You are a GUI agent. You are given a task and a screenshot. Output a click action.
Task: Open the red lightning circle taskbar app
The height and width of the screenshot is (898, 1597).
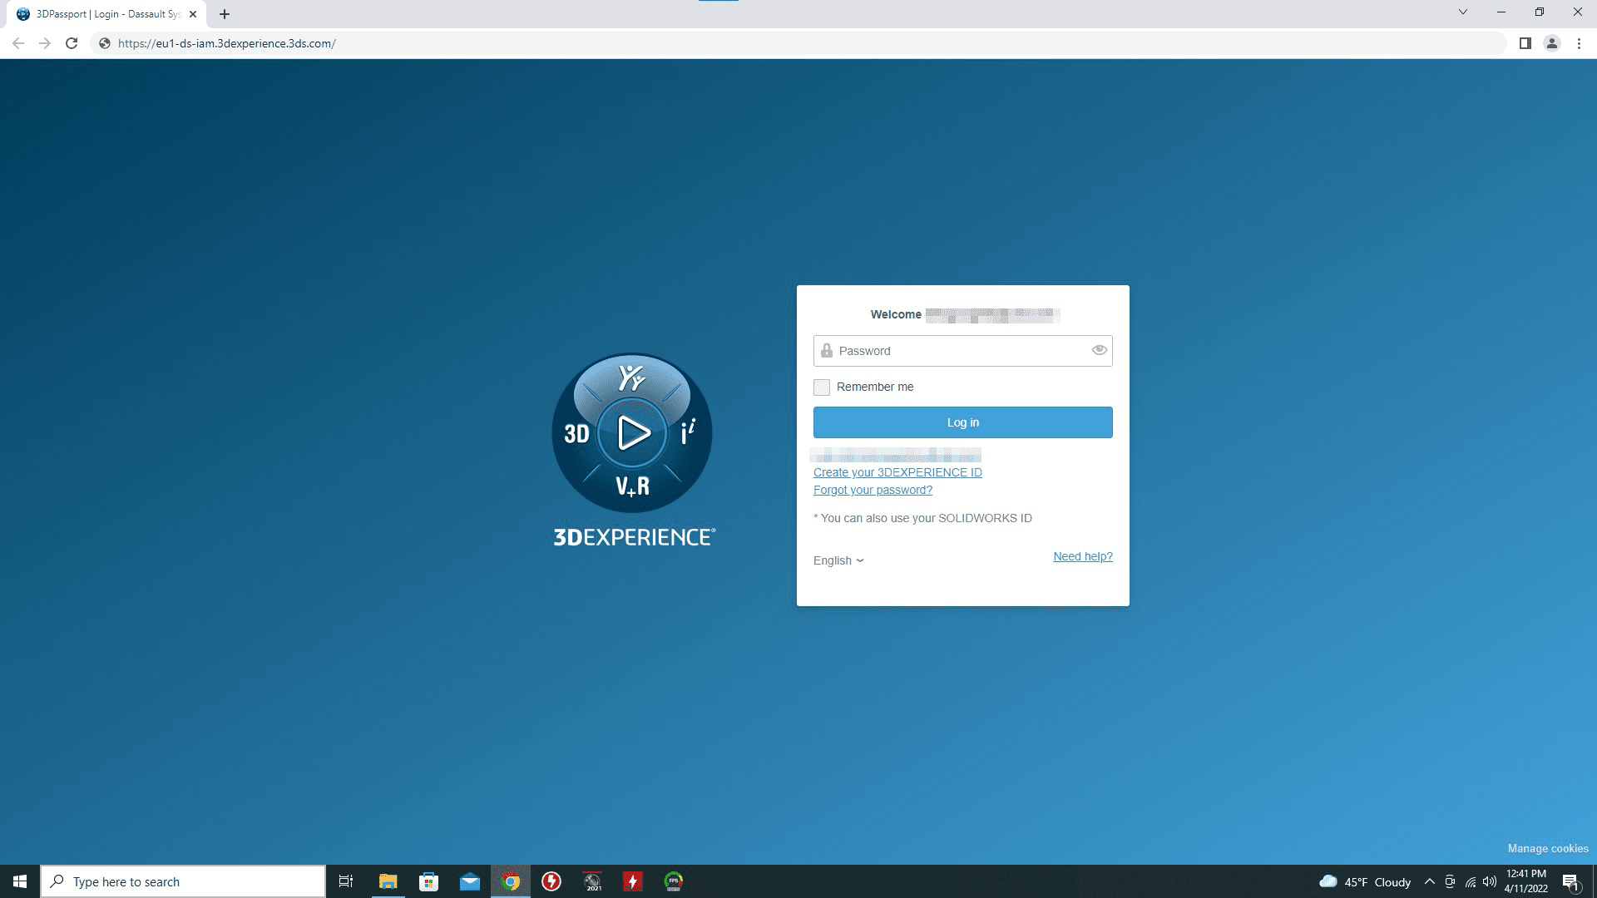tap(551, 881)
